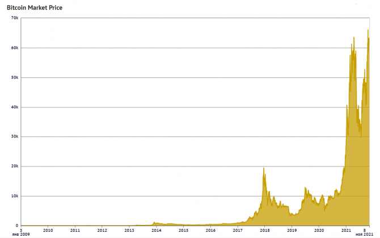Click the 2018 x-axis label
The height and width of the screenshot is (238, 380).
click(x=265, y=230)
